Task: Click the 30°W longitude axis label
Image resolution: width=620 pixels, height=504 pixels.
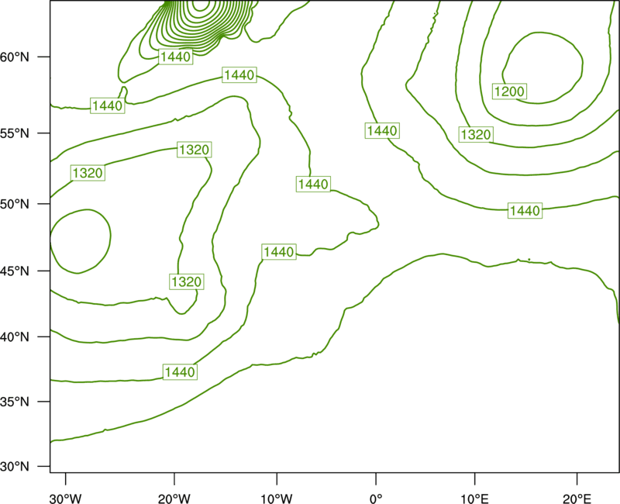Action: coord(65,499)
